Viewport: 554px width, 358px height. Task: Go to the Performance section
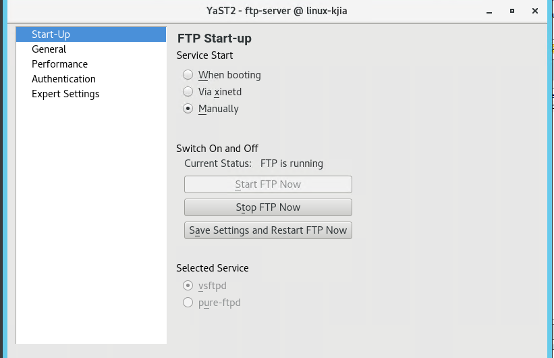[x=59, y=64]
